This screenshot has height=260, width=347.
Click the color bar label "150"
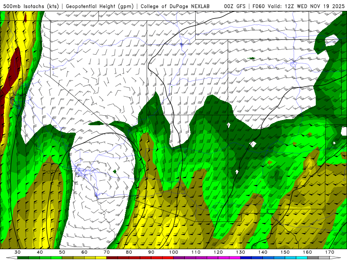pyautogui.click(x=285, y=252)
